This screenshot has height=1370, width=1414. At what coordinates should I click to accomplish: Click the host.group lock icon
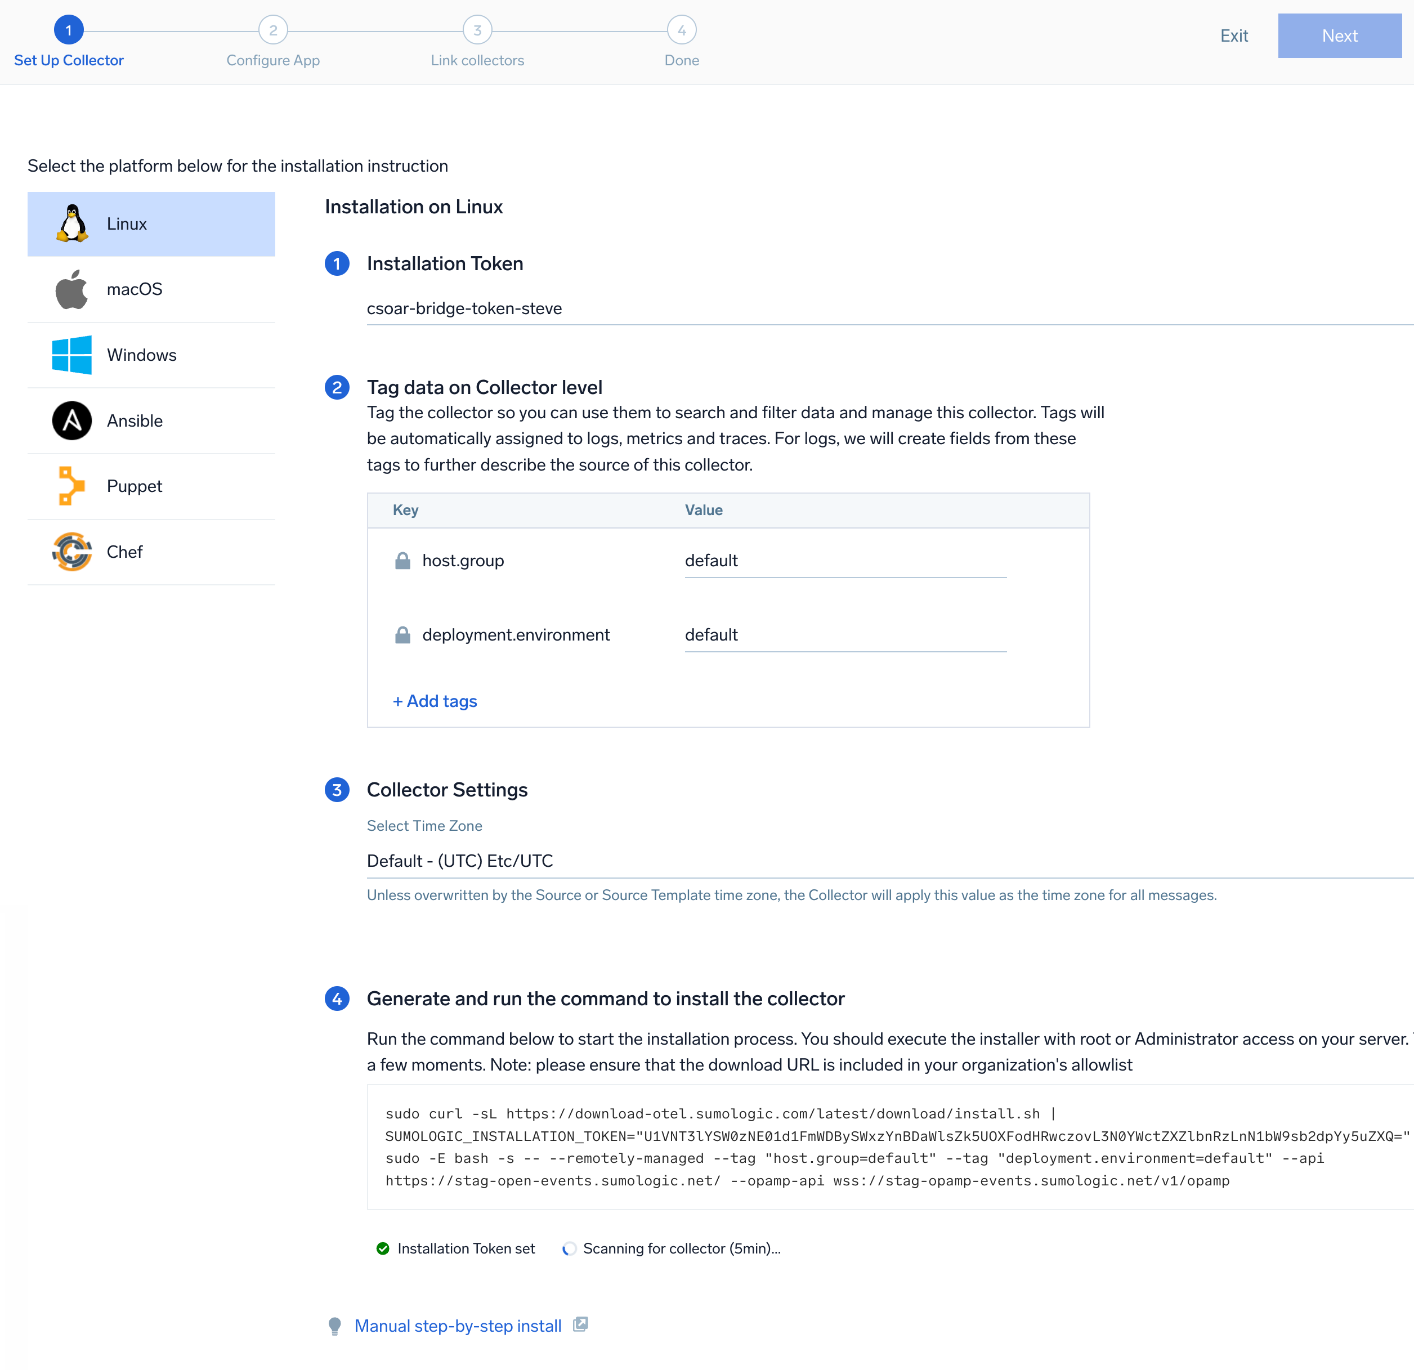point(402,561)
